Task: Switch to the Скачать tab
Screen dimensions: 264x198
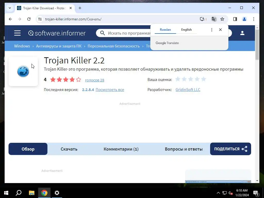Action: coord(69,149)
